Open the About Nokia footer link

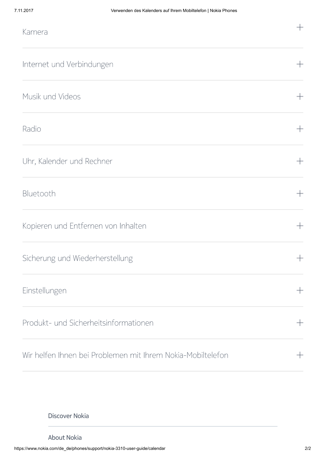(x=65, y=437)
